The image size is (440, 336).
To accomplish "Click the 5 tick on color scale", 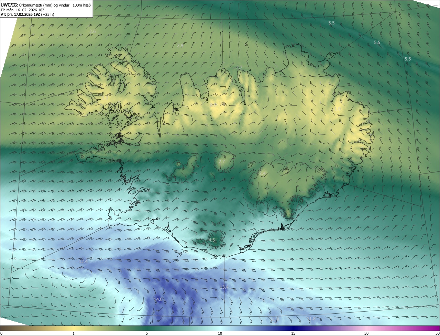I will click(147, 333).
